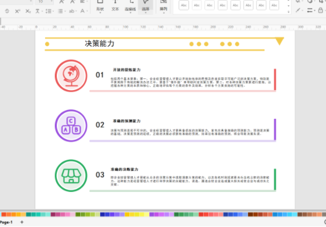Viewport: 326px width, 227px height.
Task: Select the 开放的提炼能力 heading
Action: (126, 70)
